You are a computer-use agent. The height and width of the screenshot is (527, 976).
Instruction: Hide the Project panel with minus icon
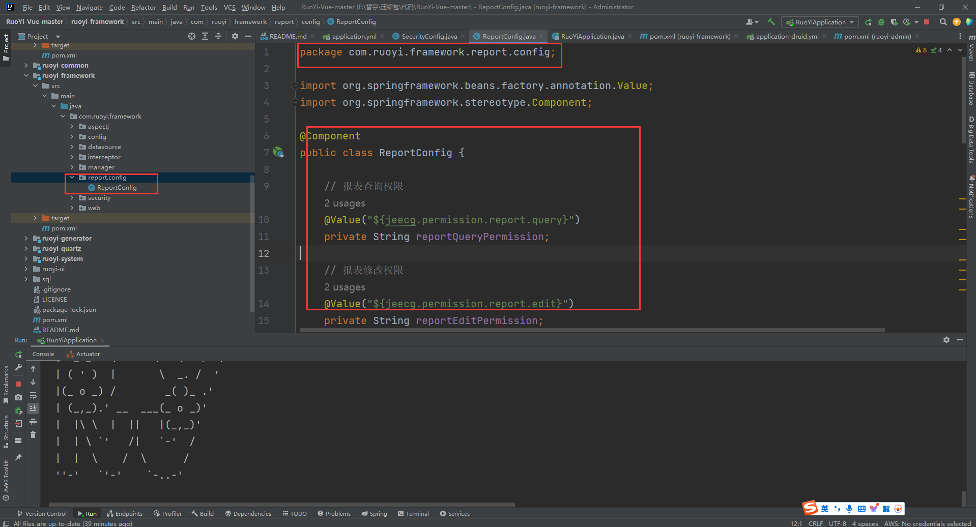pos(248,36)
